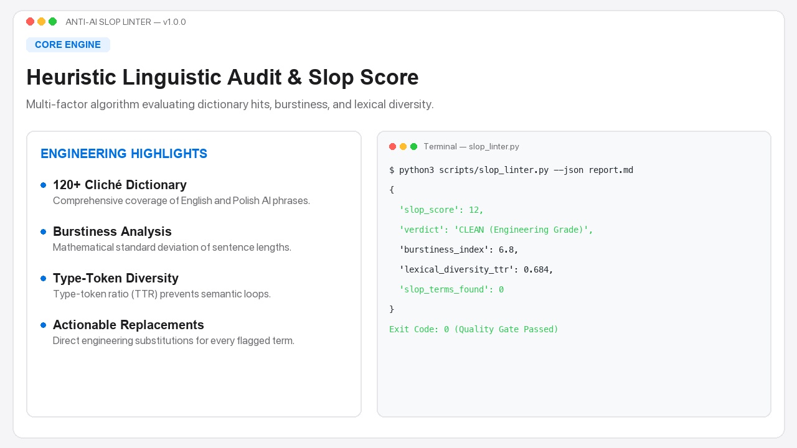This screenshot has width=797, height=448.
Task: Click the blue bullet beside Actionable Replacements
Action: [43, 325]
